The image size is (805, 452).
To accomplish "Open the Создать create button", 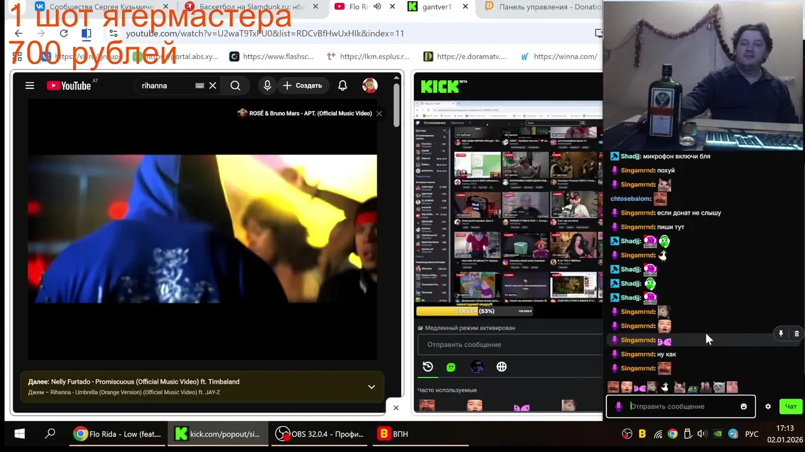I will [x=303, y=85].
